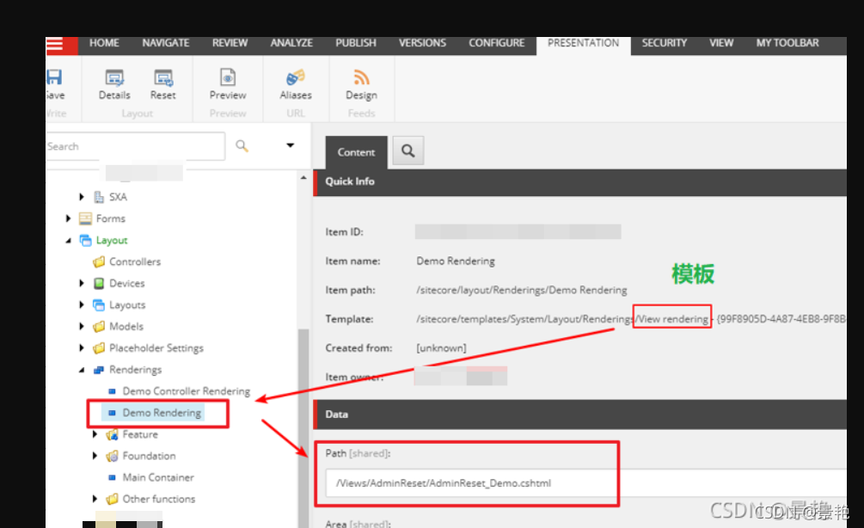The image size is (864, 528).
Task: Collapse the Data section header
Action: (x=579, y=414)
